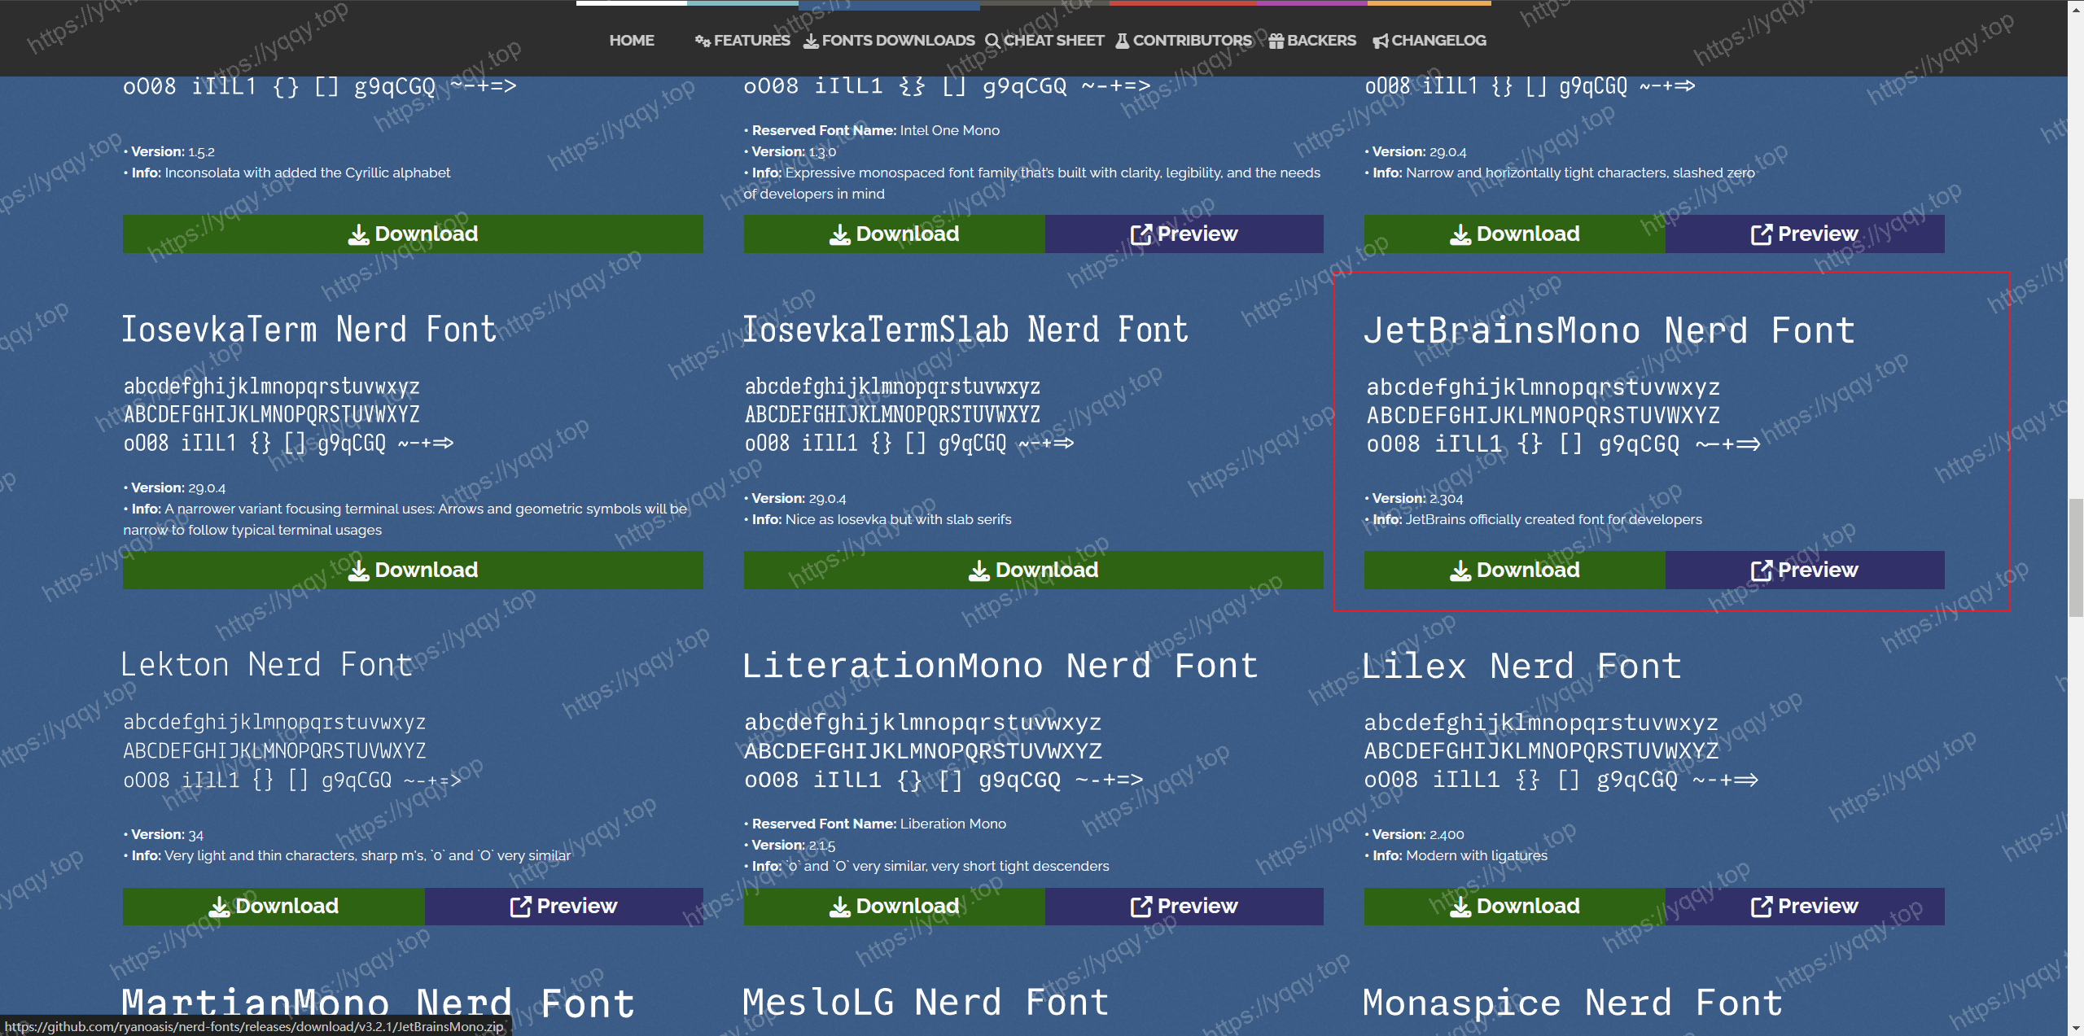Preview LiterationMono Nerd Font

click(x=1184, y=907)
